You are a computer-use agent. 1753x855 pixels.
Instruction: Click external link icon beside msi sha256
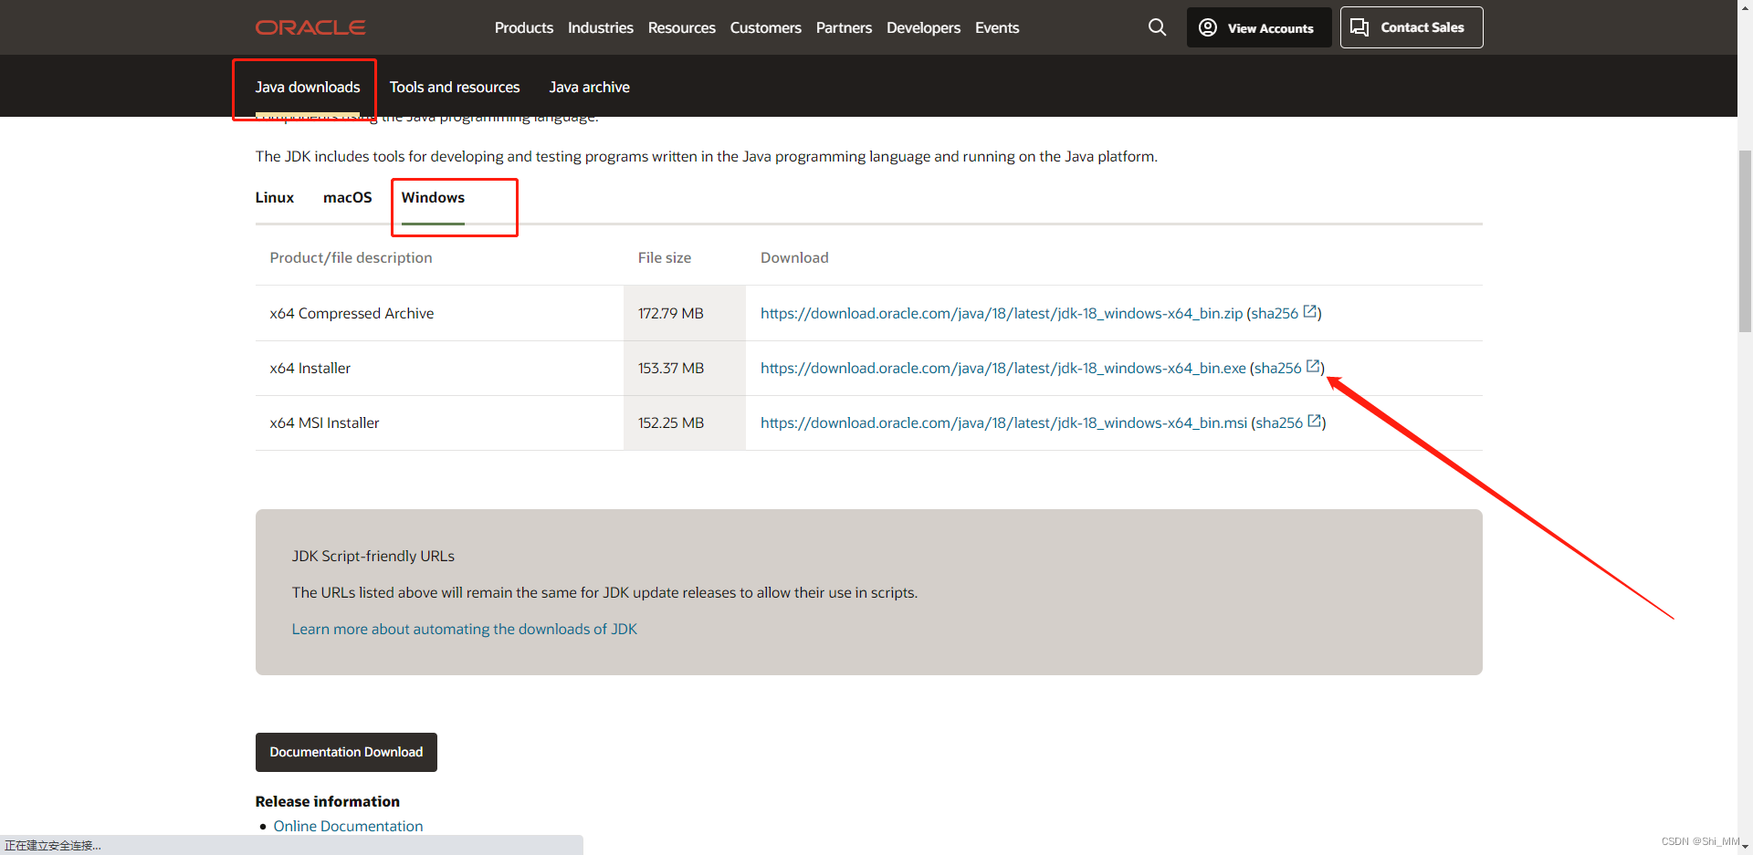1315,422
